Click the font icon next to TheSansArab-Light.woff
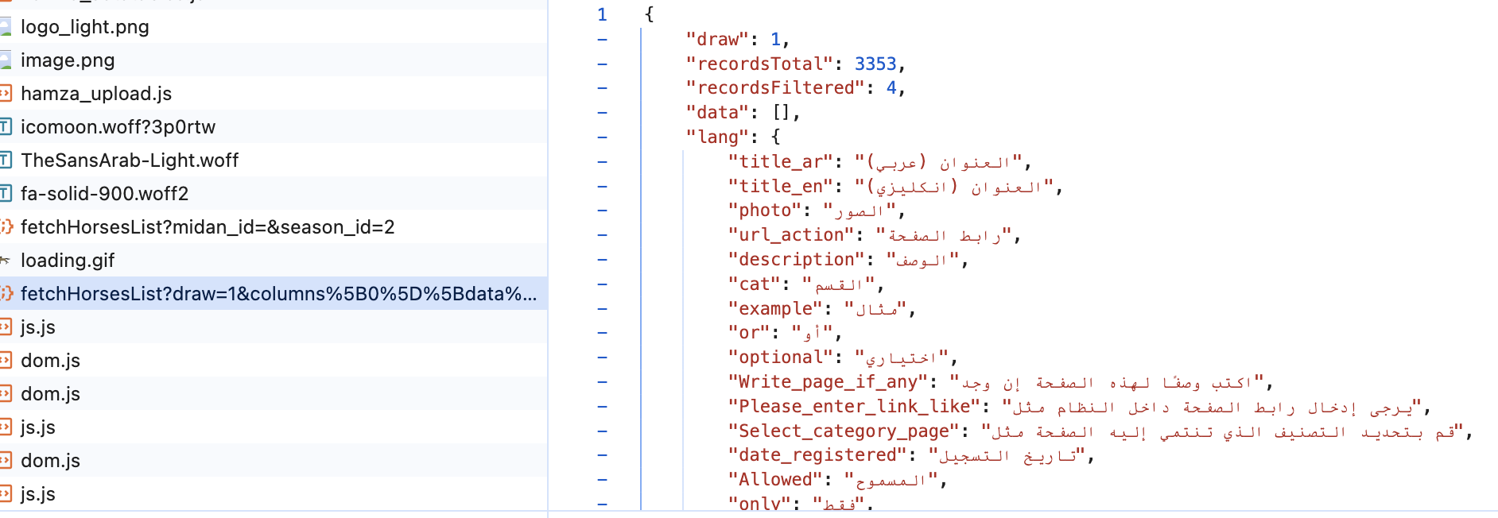This screenshot has height=518, width=1498. click(5, 160)
